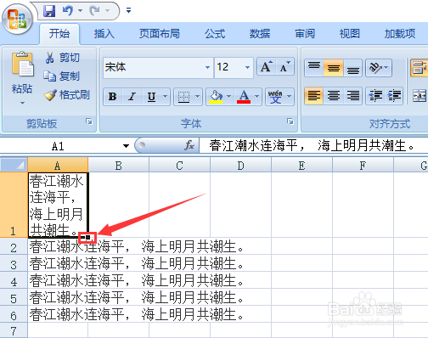The width and height of the screenshot is (428, 338).
Task: Click the merge and center icon
Action: tap(420, 96)
